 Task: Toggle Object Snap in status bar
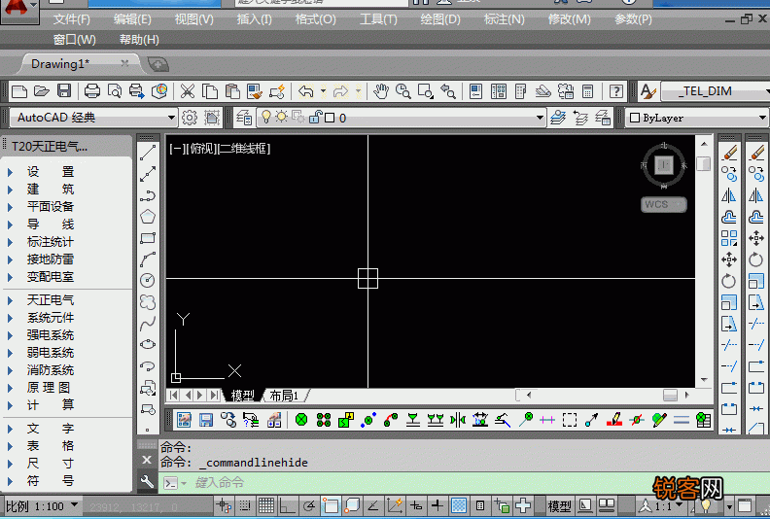pyautogui.click(x=331, y=505)
